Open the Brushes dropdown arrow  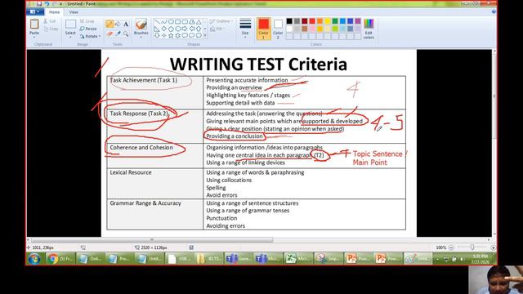click(141, 36)
